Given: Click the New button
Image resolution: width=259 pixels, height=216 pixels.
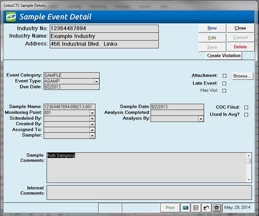Looking at the screenshot, I should click(212, 28).
